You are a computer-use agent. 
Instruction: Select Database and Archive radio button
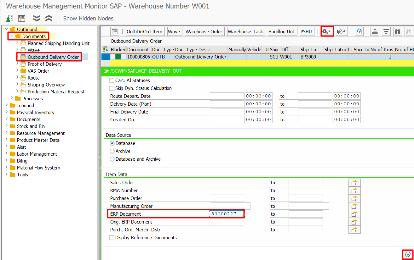tap(112, 159)
